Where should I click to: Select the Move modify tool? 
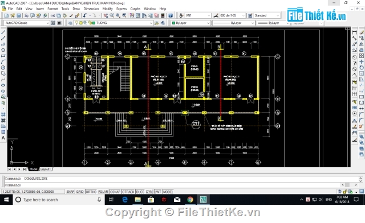[362, 61]
